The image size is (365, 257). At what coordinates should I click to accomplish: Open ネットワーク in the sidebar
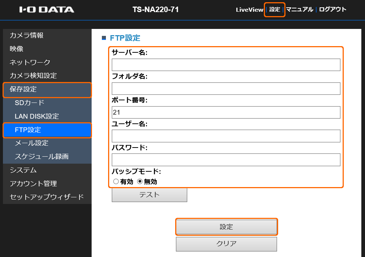(47, 62)
